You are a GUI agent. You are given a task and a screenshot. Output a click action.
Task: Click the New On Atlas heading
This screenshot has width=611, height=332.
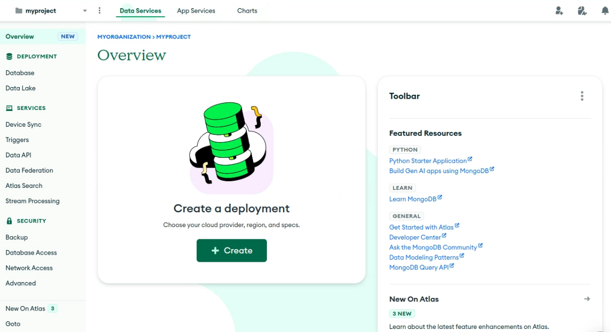[414, 299]
